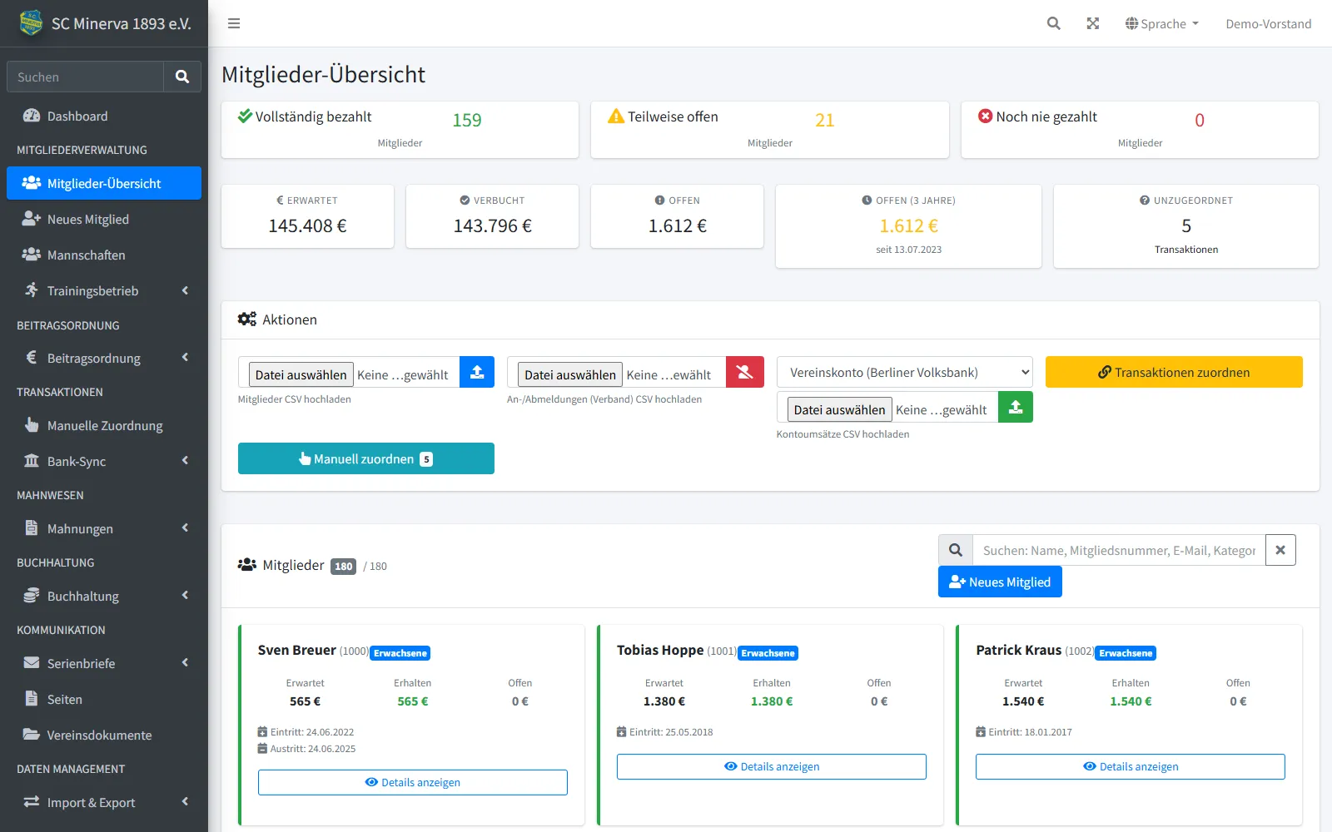Click the warning triangle for Teilweise offen
Screen dimensions: 1332x832
(x=616, y=116)
